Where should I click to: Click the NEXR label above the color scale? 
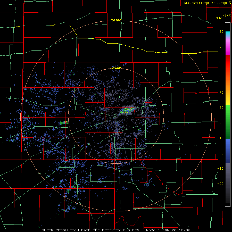[x=227, y=15]
